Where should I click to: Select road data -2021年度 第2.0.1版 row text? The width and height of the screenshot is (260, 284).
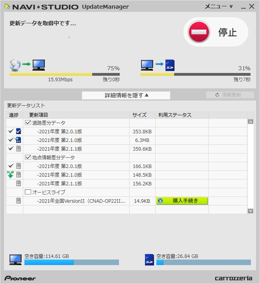59,131
